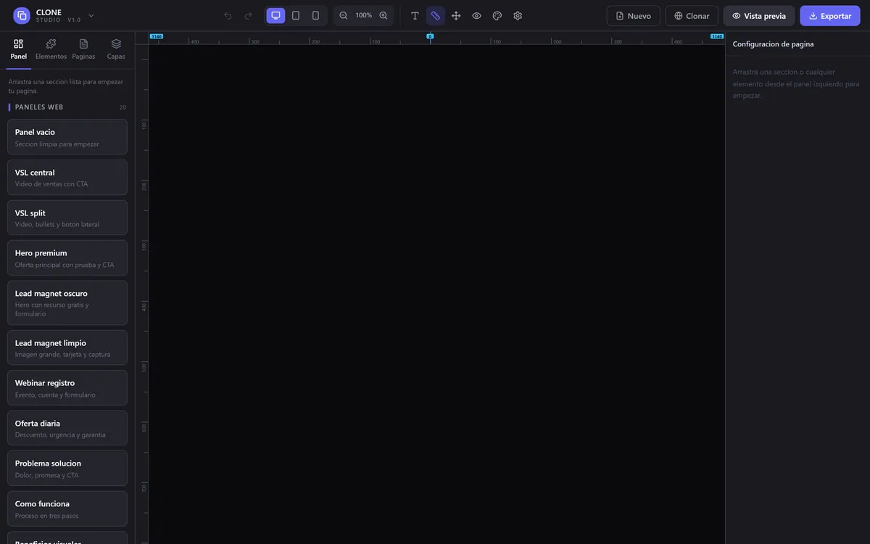870x544 pixels.
Task: Click the 100% zoom level
Action: point(363,16)
